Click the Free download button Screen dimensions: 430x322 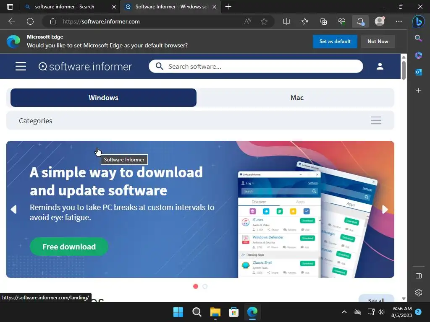pos(69,247)
